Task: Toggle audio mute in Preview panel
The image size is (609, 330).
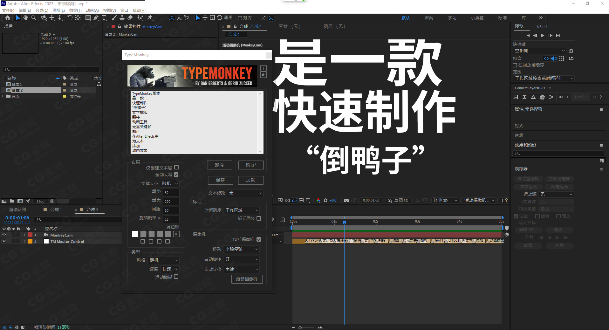Action: pos(554,58)
